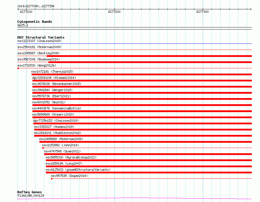Screen dimensions: 260x202
Task: Open the nsv2814201 (Huddleston2016) entry
Action: point(58,133)
